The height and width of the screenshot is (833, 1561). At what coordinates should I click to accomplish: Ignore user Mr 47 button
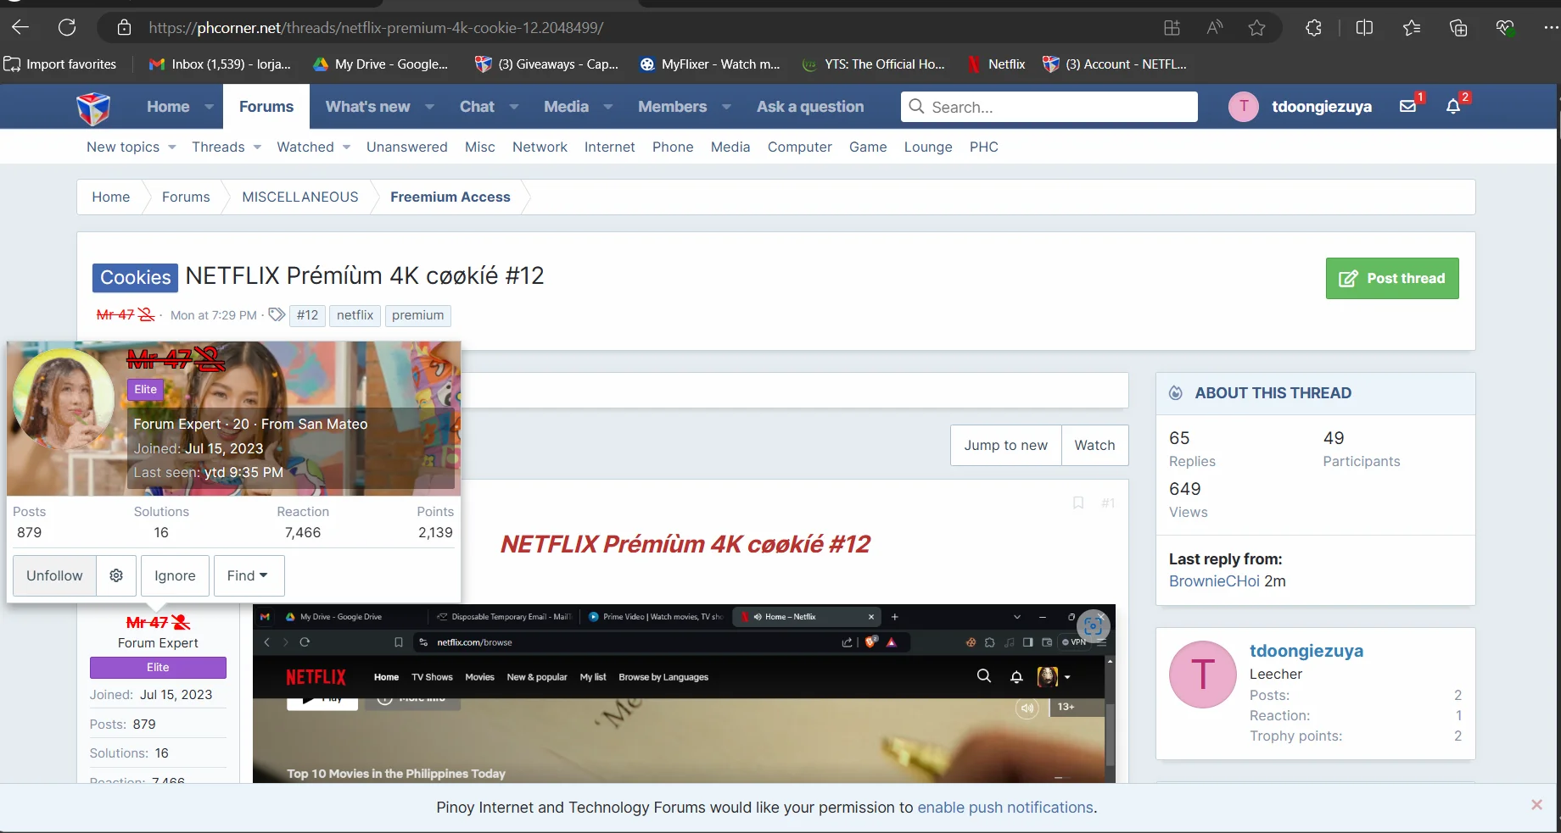click(175, 575)
